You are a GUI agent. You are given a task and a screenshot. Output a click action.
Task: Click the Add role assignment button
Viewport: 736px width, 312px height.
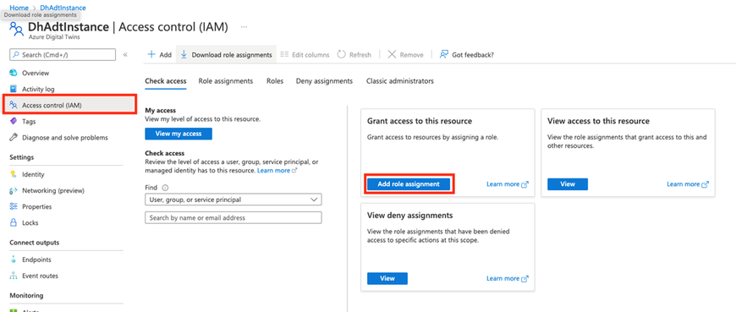click(x=409, y=184)
